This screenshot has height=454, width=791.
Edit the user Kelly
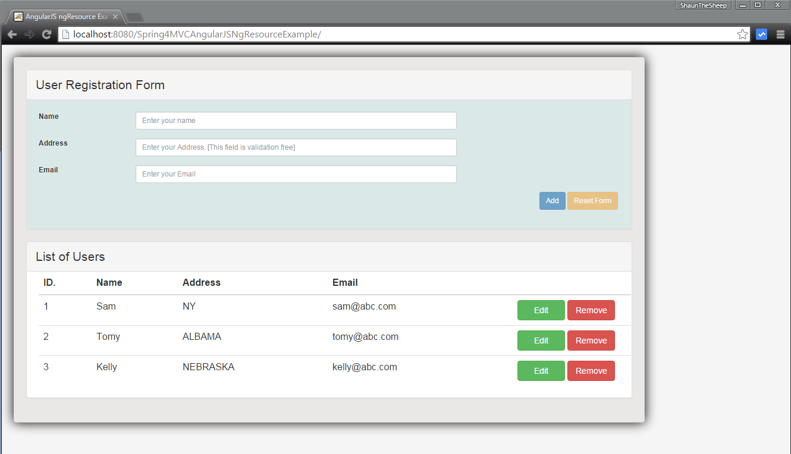[x=541, y=370]
